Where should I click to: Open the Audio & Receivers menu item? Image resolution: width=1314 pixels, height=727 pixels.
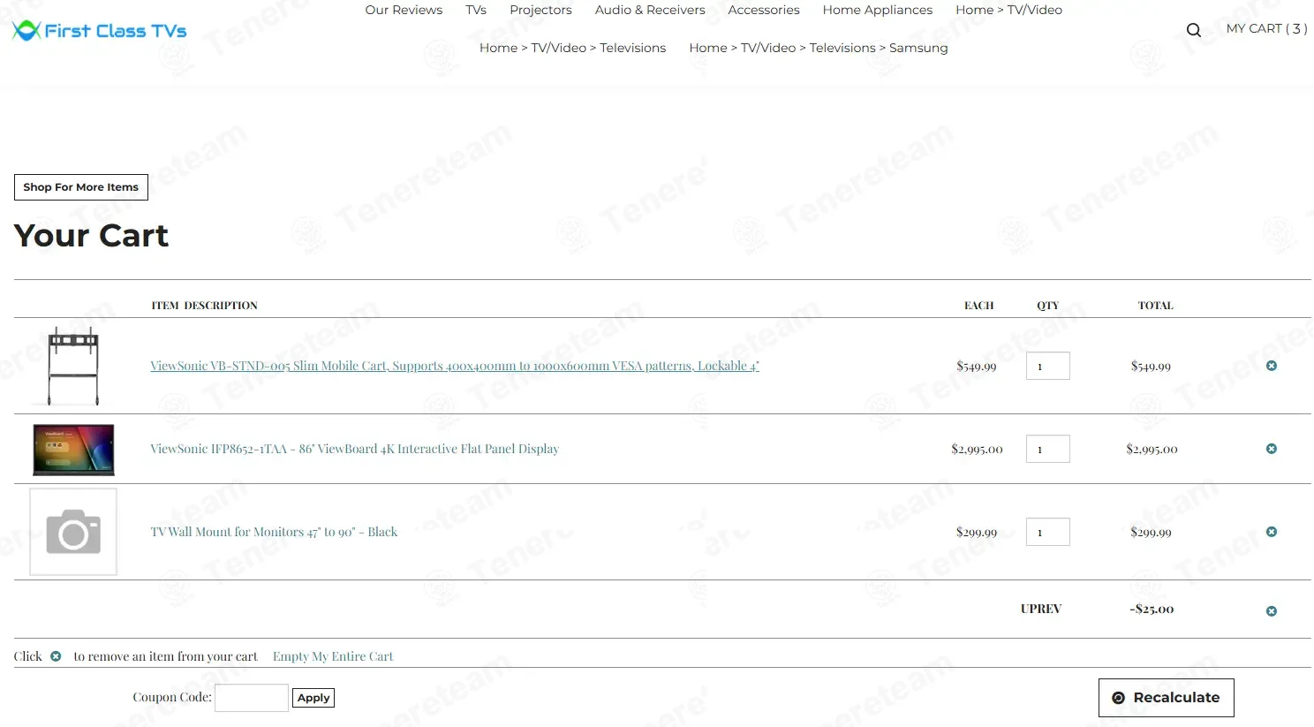tap(650, 10)
